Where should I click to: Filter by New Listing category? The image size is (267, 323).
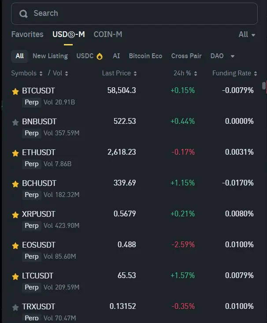50,56
